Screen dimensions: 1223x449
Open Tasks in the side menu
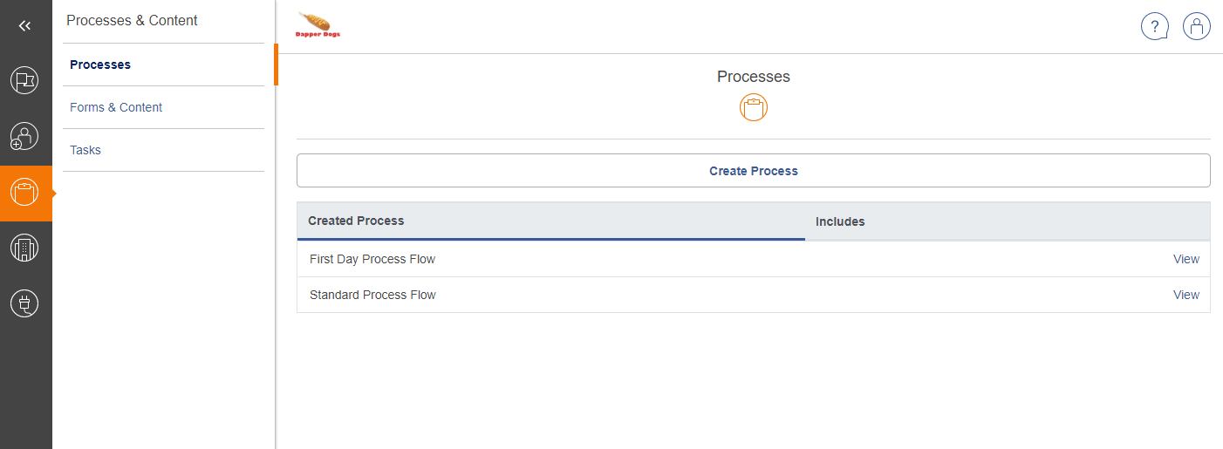click(x=85, y=150)
